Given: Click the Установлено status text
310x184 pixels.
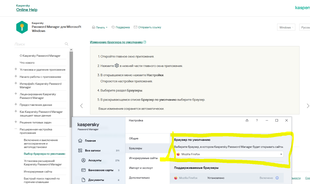Looking at the screenshot, I should 216,178.
